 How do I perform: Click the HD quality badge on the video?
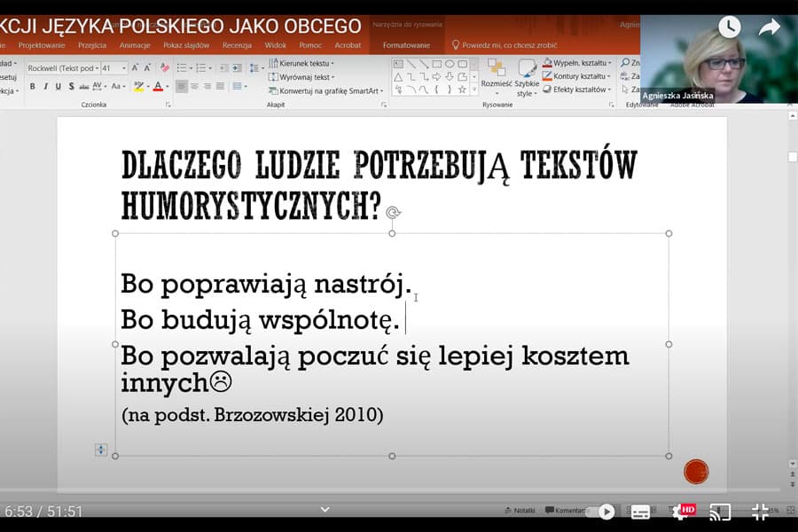687,512
